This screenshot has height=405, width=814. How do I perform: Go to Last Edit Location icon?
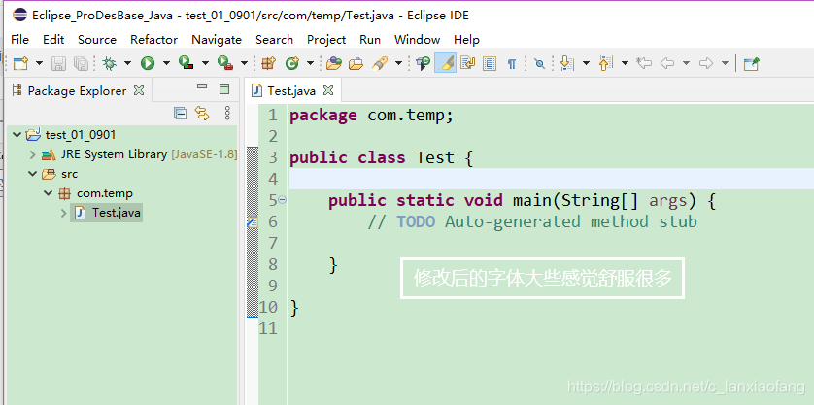644,63
